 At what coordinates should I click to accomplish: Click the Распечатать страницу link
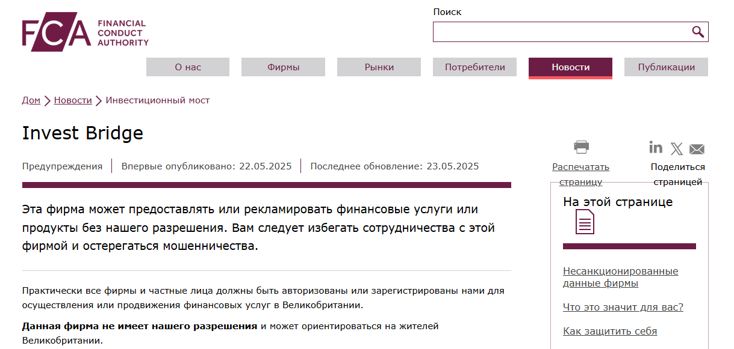(580, 174)
